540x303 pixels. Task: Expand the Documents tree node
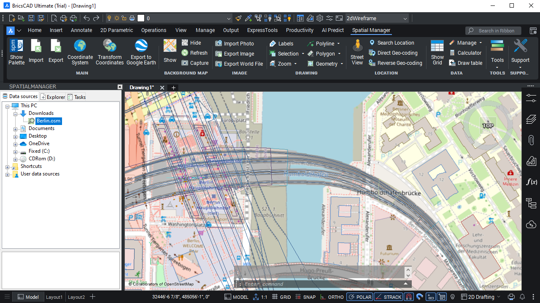(x=16, y=129)
